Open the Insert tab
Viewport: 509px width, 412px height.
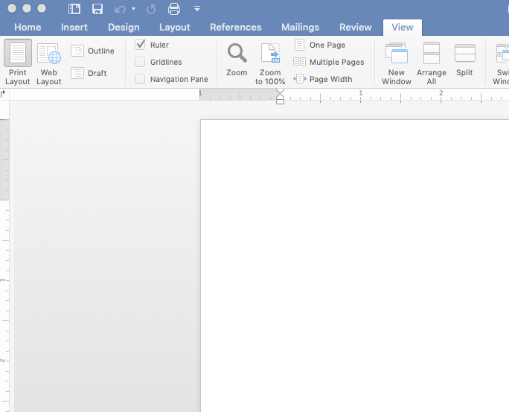click(x=74, y=28)
